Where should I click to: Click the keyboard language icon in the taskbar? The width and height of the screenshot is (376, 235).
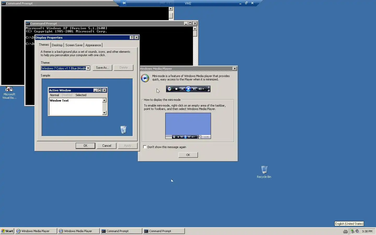pyautogui.click(x=345, y=231)
